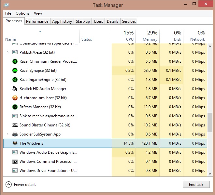Viewport: 215px width, 195px height.
Task: Sort by the Name column header
Action: pos(41,36)
